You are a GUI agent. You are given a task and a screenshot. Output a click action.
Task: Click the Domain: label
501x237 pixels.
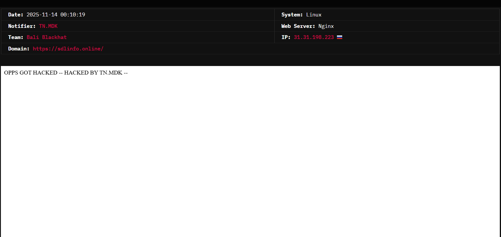coord(19,49)
